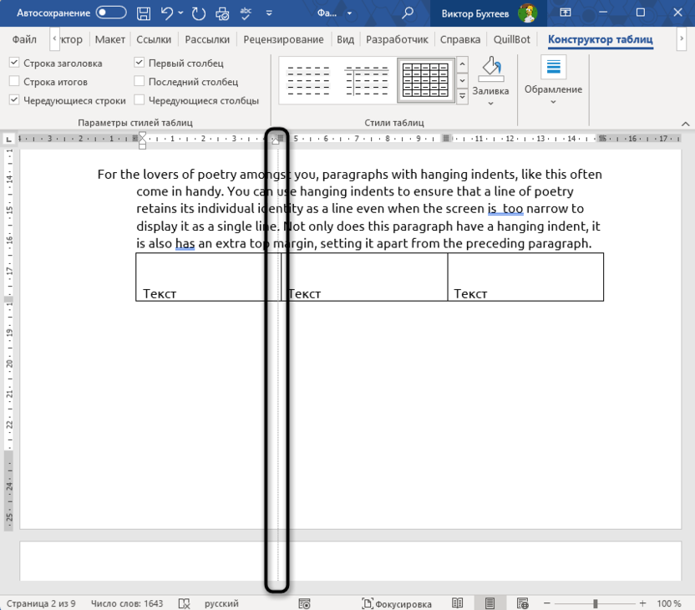Image resolution: width=695 pixels, height=610 pixels.
Task: Click the Undo arrow icon
Action: pyautogui.click(x=168, y=13)
